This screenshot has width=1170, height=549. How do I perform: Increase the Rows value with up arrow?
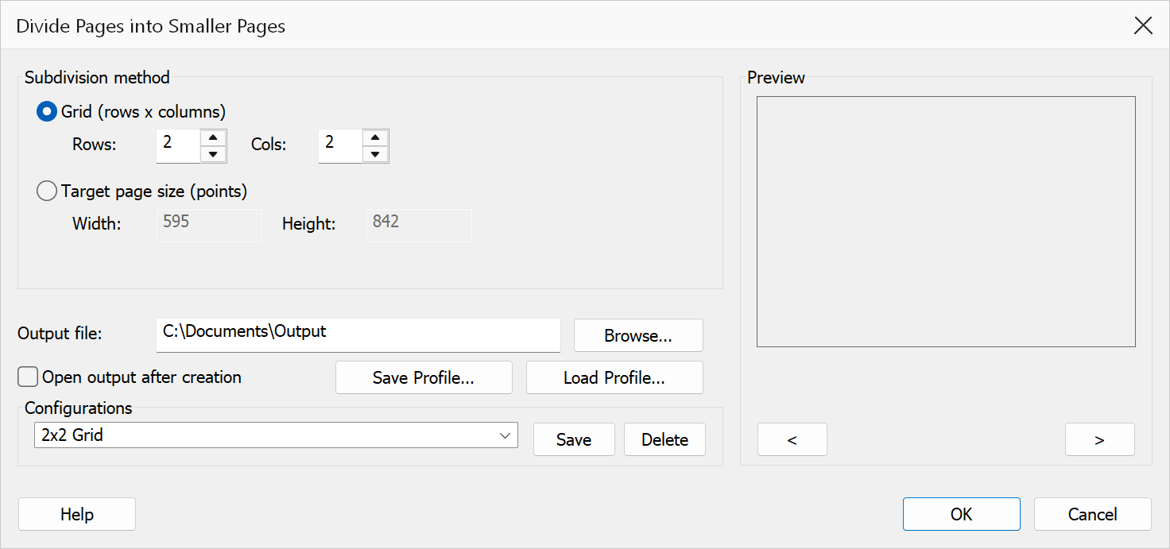coord(213,137)
